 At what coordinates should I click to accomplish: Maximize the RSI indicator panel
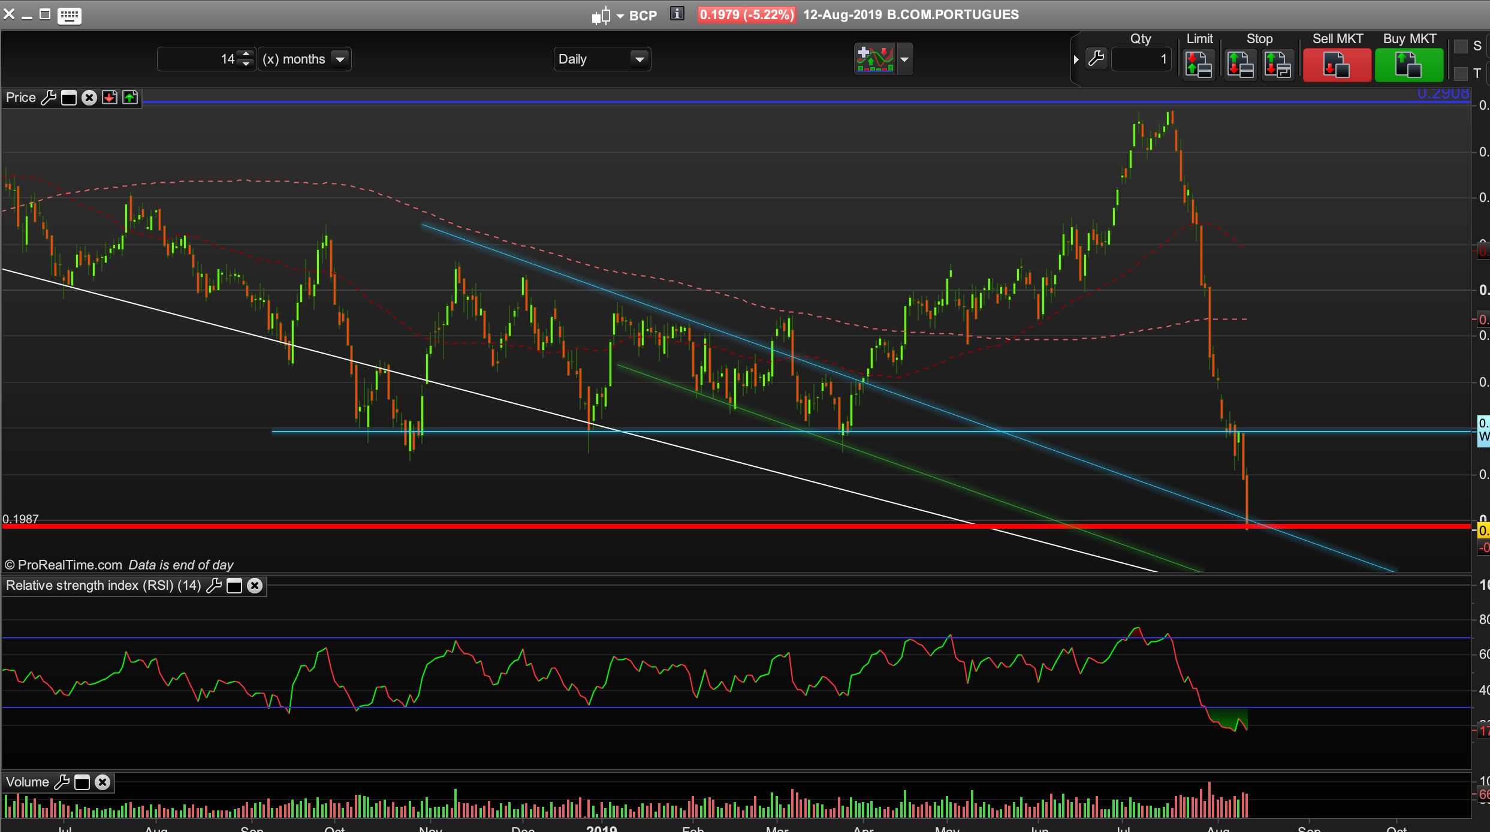pyautogui.click(x=234, y=586)
